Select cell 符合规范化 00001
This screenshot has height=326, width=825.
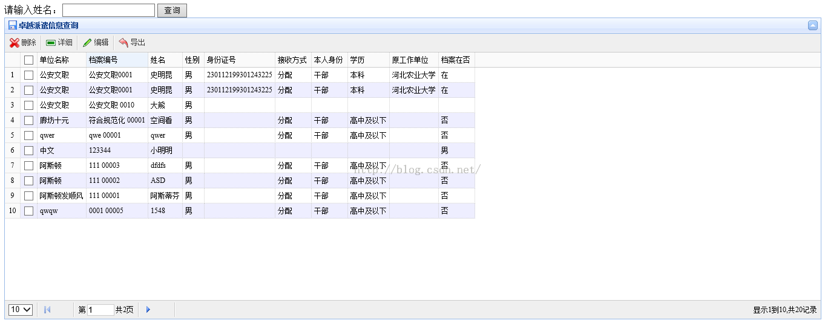click(x=117, y=121)
